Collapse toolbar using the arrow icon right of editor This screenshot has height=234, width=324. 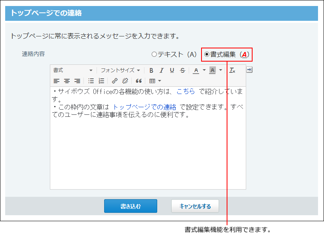249,70
